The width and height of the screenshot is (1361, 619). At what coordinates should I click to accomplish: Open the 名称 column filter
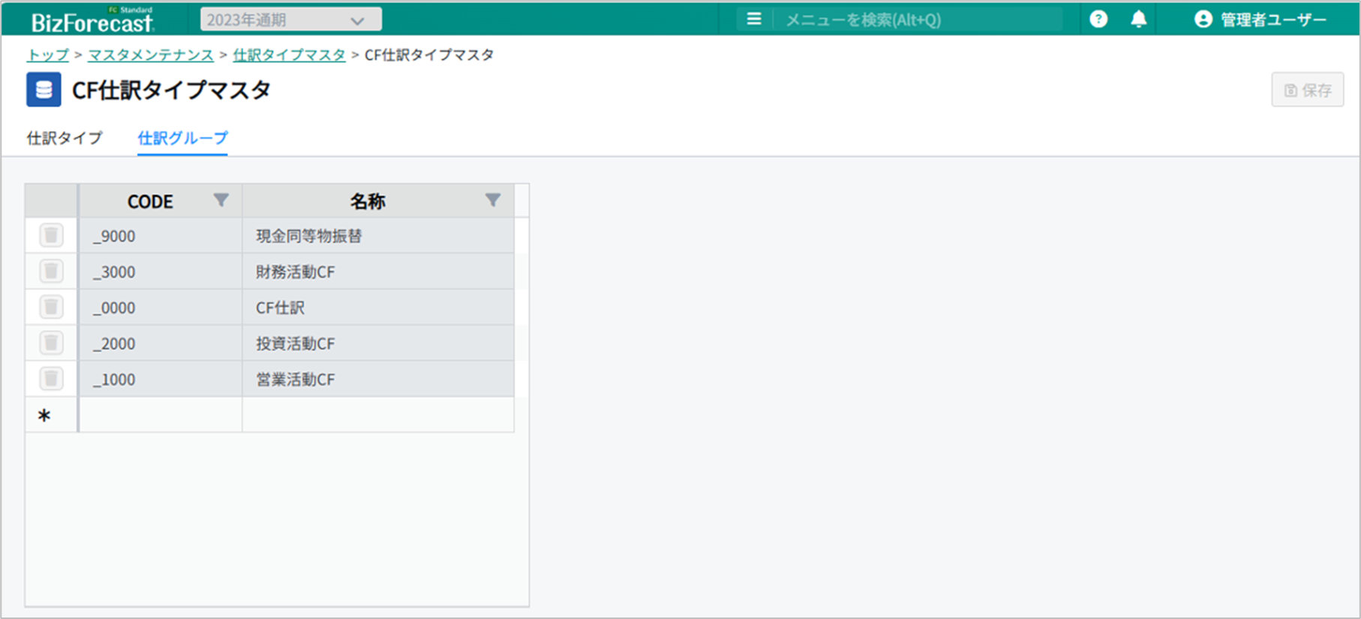[492, 200]
